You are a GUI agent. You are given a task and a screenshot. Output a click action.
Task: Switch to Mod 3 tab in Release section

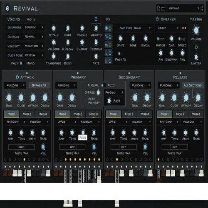[x=196, y=114]
